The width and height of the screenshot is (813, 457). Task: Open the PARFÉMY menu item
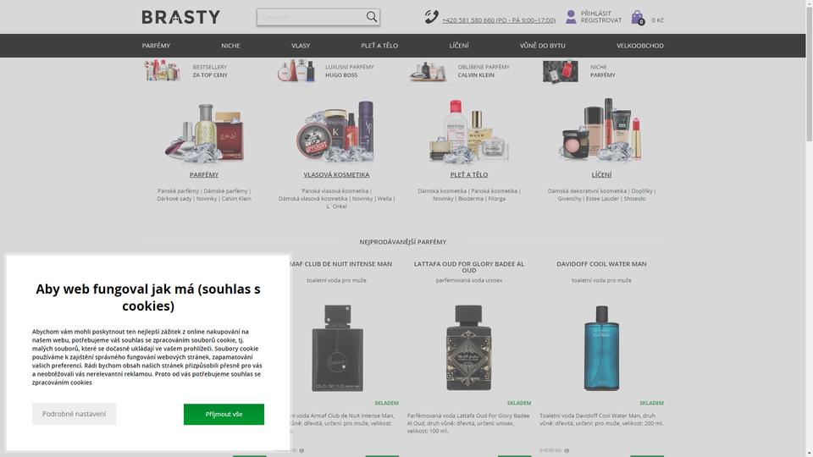click(x=156, y=46)
